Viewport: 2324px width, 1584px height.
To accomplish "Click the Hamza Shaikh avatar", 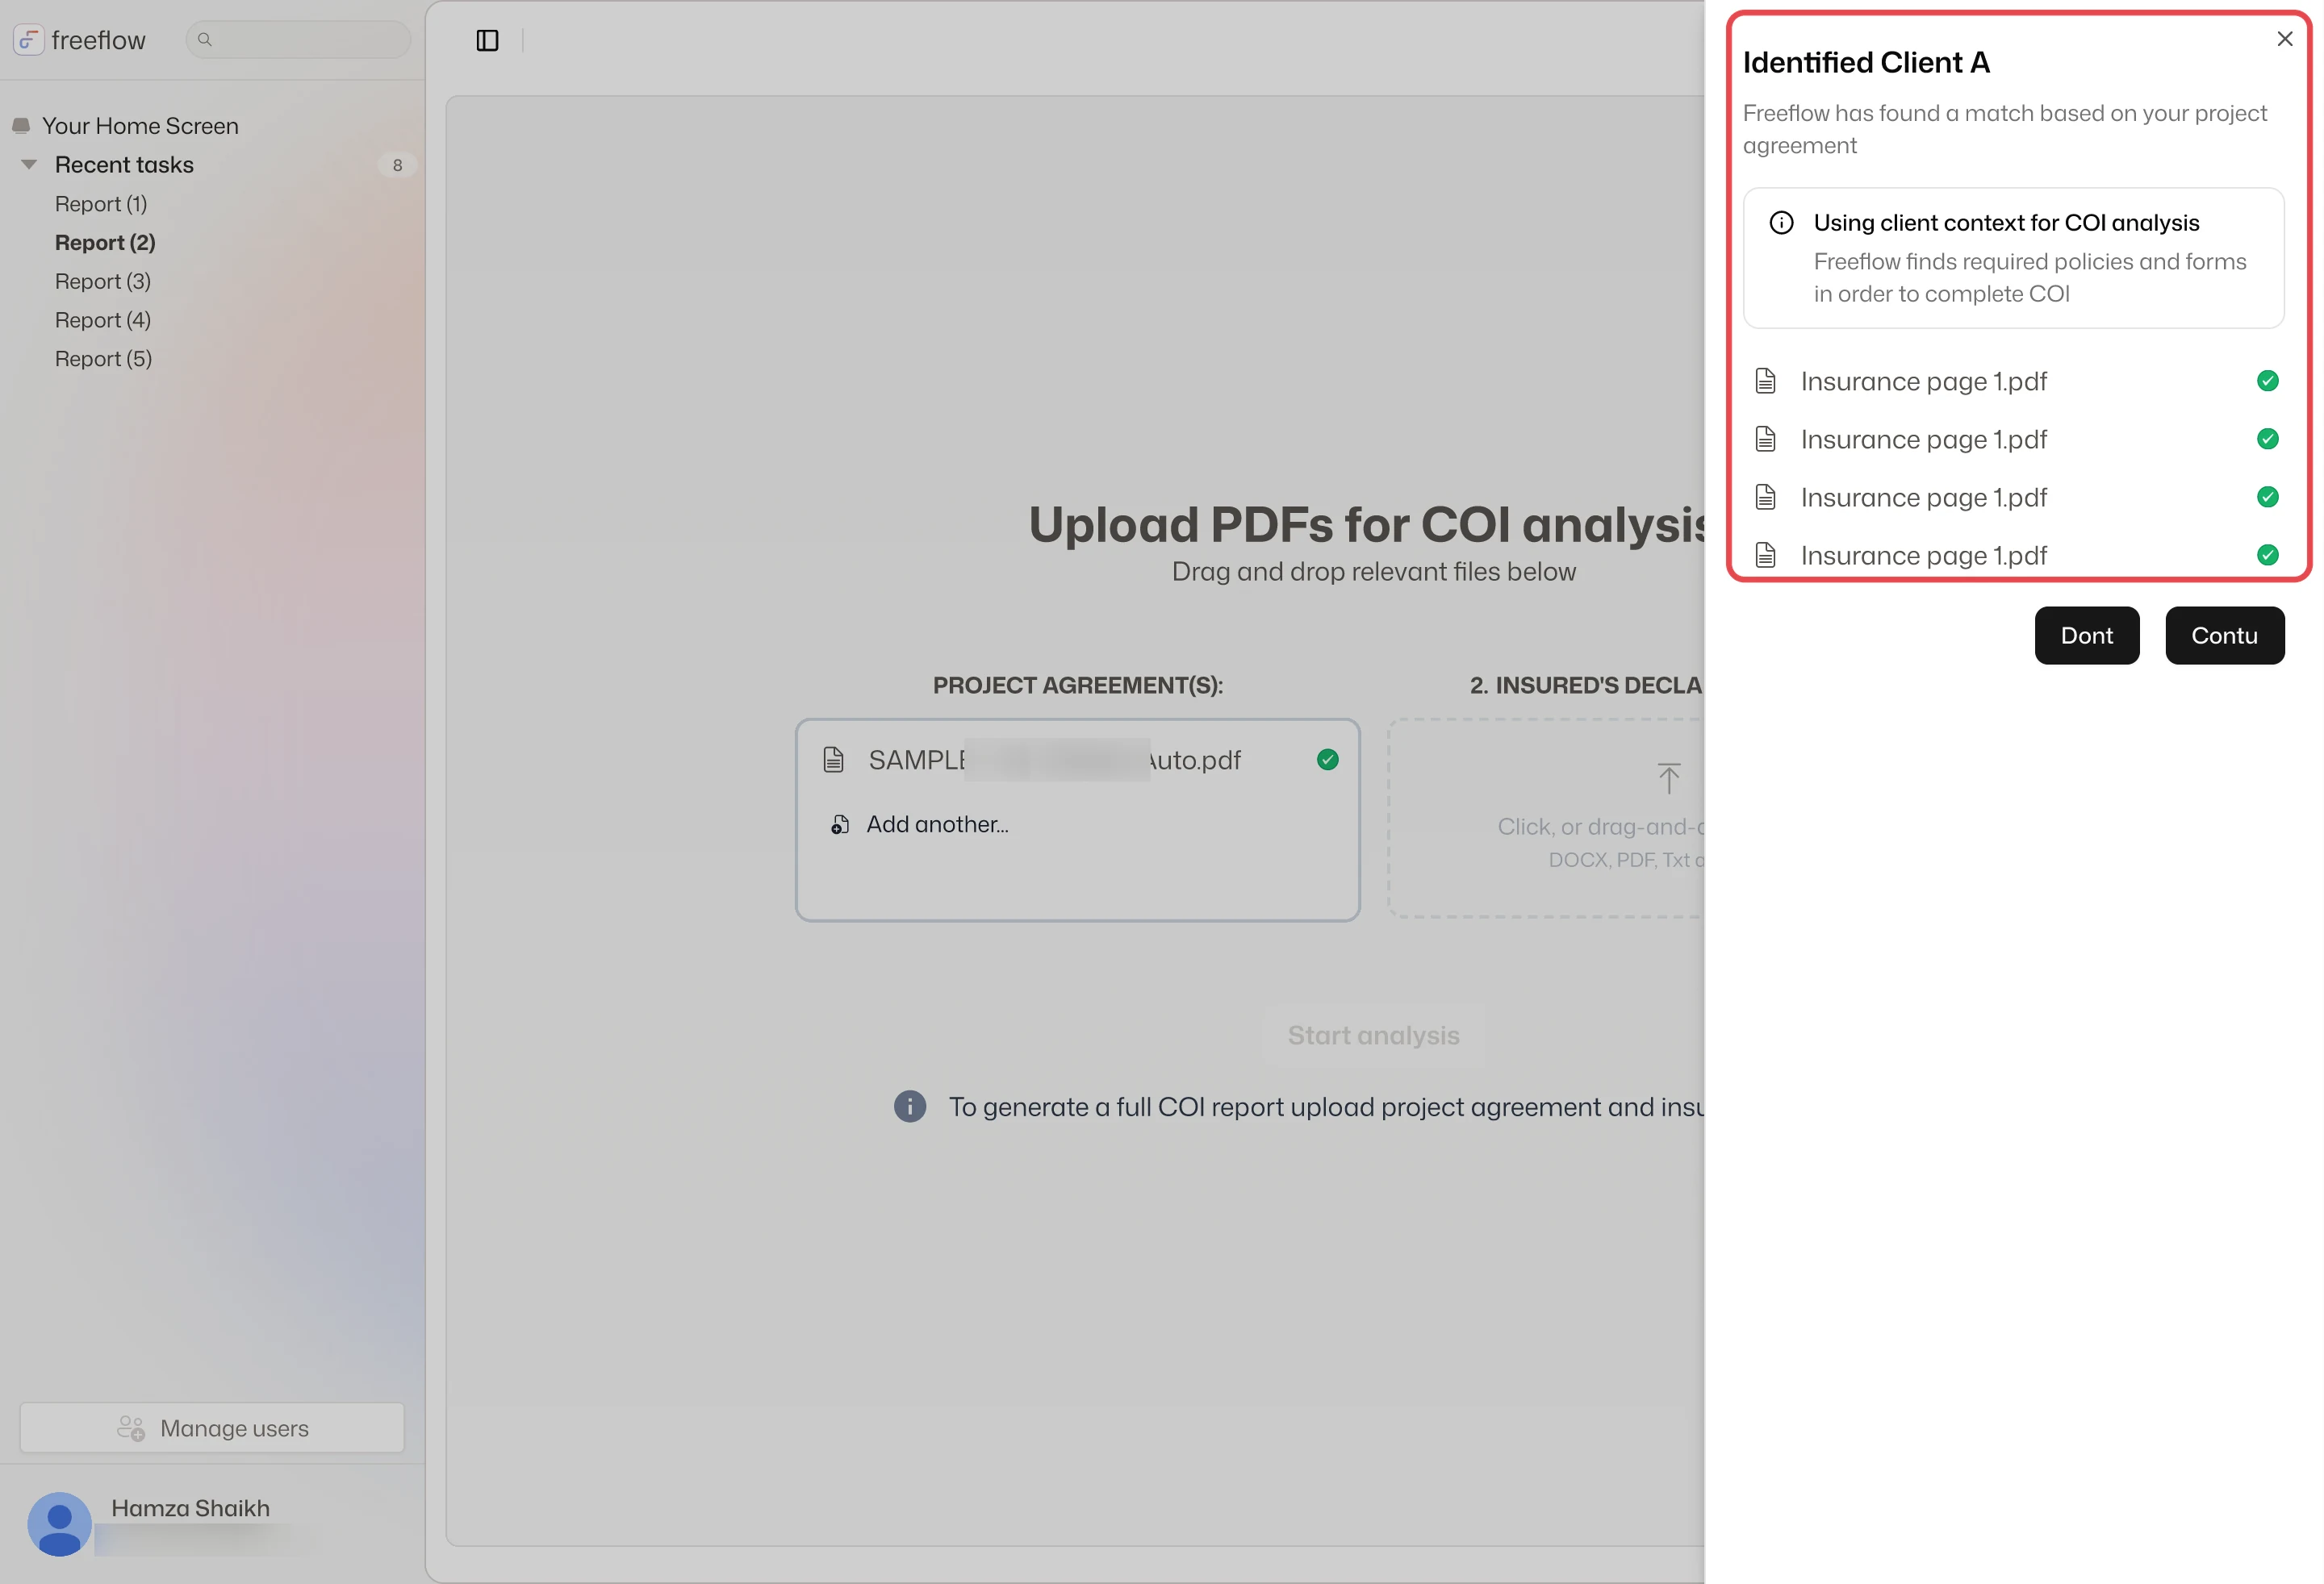I will [59, 1524].
